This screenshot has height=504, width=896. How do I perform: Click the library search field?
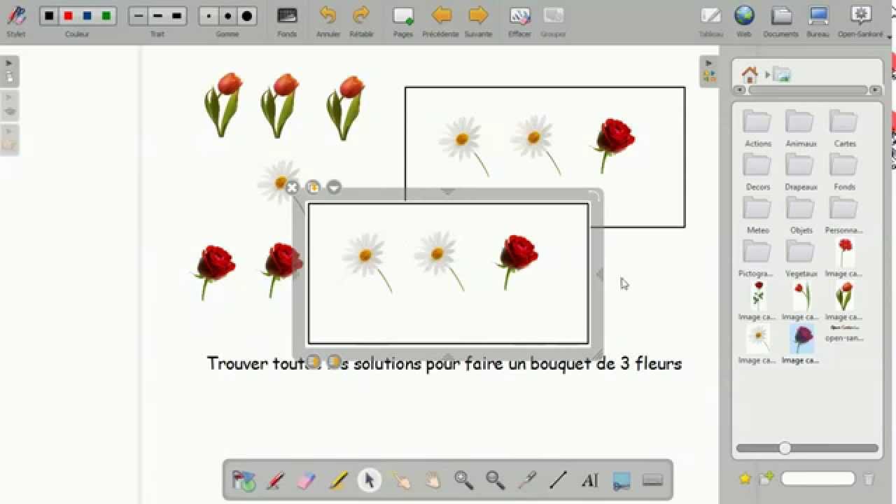click(818, 479)
